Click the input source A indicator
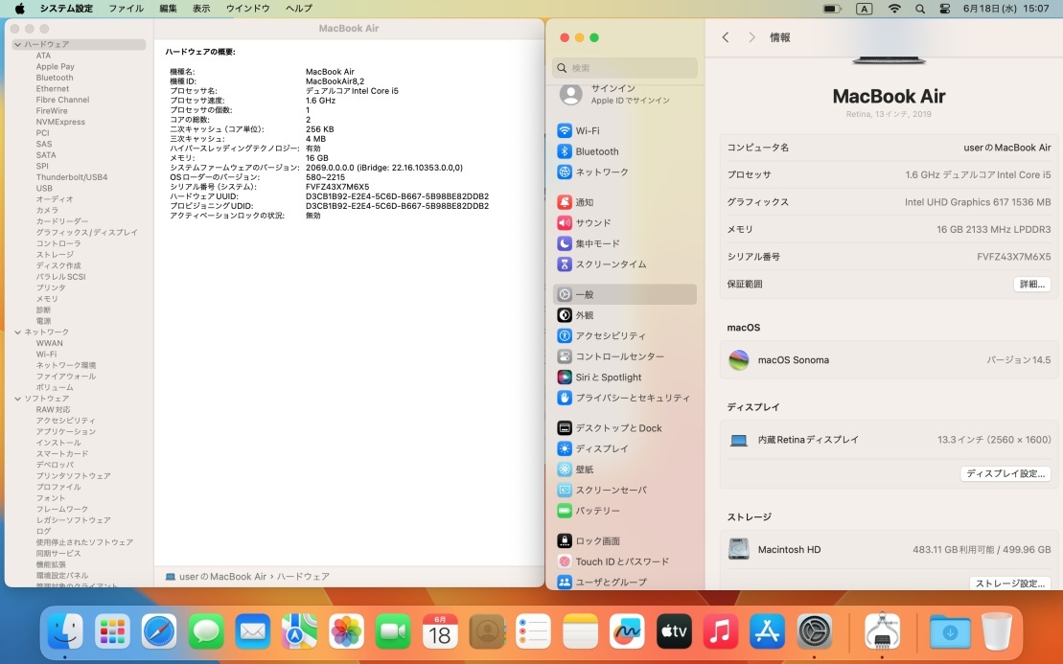This screenshot has height=664, width=1063. tap(864, 9)
